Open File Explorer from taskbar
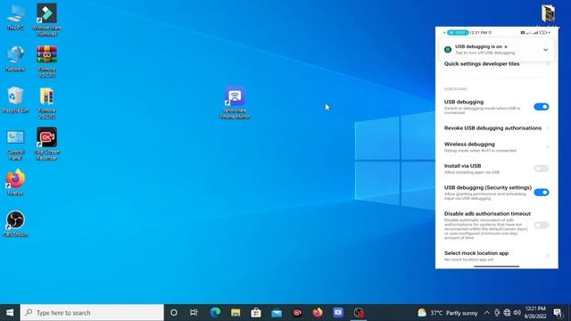Screen dimensions: 571x321 click(x=236, y=313)
